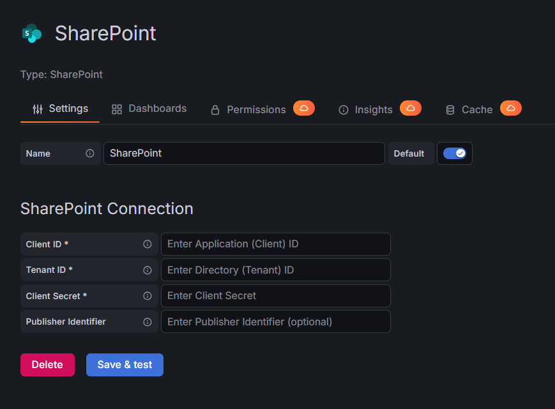Click the 'Client ID *' label

click(47, 244)
